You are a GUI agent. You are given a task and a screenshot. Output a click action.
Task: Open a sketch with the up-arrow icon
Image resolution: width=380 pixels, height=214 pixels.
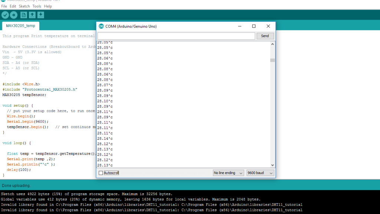pos(32,15)
